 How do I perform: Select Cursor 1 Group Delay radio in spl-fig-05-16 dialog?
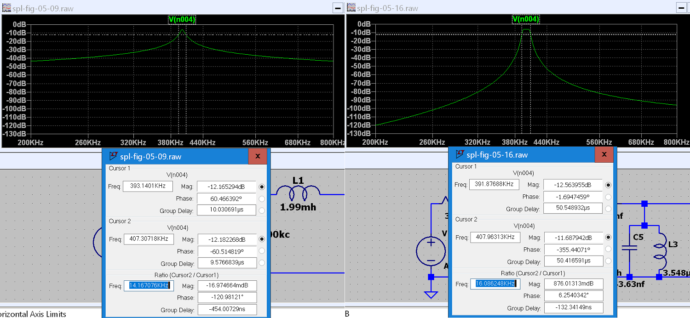[608, 209]
